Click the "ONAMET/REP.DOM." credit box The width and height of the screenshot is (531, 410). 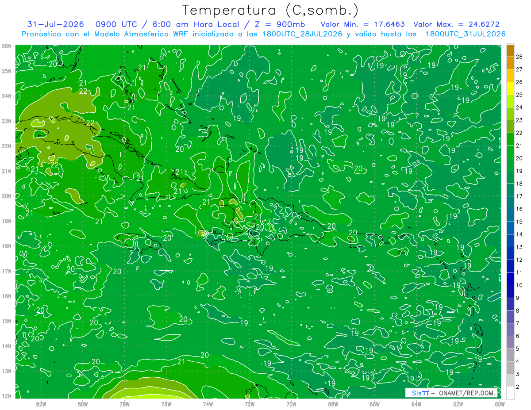451,393
